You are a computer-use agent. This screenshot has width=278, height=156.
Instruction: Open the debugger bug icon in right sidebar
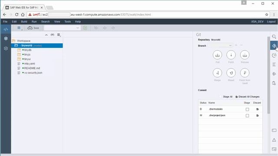(x=274, y=74)
